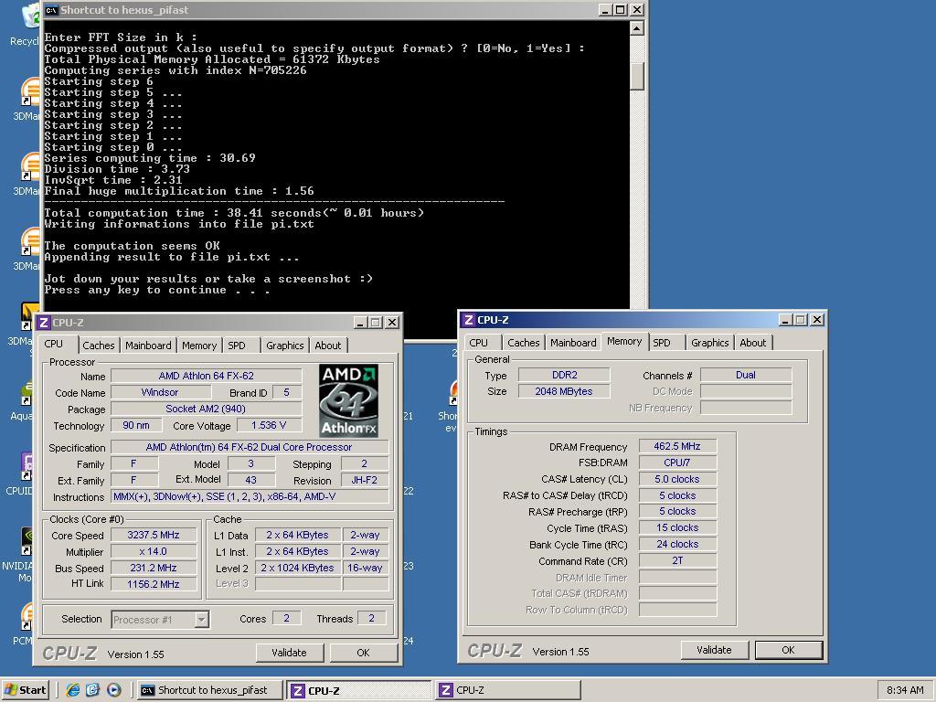Launch Internet Explorer from the quick launch
The height and width of the screenshot is (702, 936).
coord(73,690)
